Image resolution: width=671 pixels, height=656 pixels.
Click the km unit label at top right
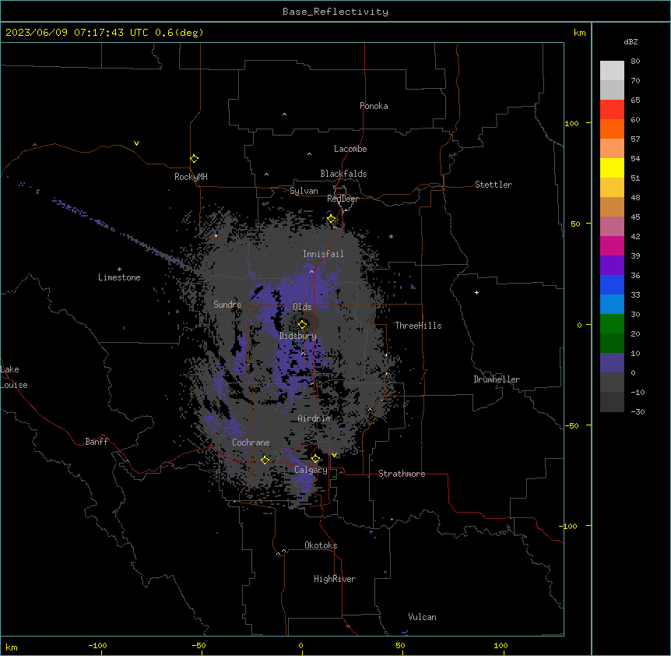(x=580, y=33)
